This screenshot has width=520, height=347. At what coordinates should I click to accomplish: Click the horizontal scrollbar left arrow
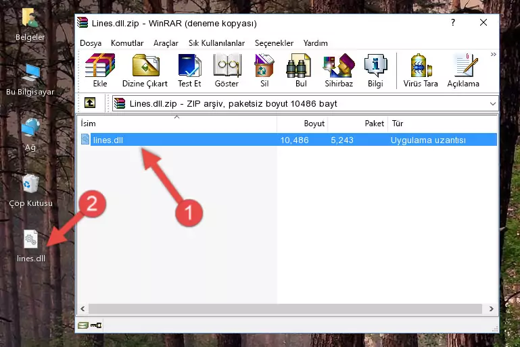click(83, 309)
